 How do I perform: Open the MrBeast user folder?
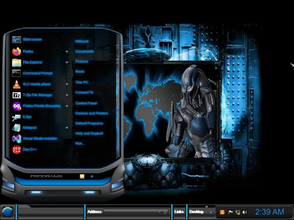click(x=82, y=42)
